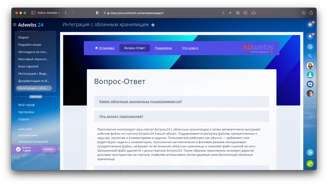
Task: Open notifications bell in right panel
Action: click(310, 36)
